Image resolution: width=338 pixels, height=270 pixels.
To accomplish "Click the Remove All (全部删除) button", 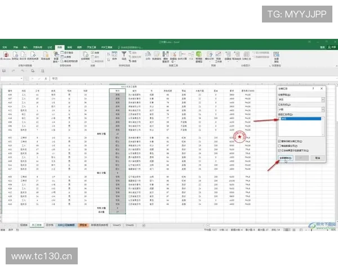I will click(286, 159).
